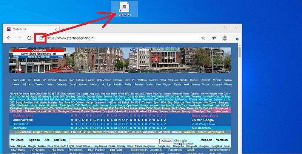Open the Vertalen link
Viewport: 302px width, 154px height.
click(x=222, y=140)
